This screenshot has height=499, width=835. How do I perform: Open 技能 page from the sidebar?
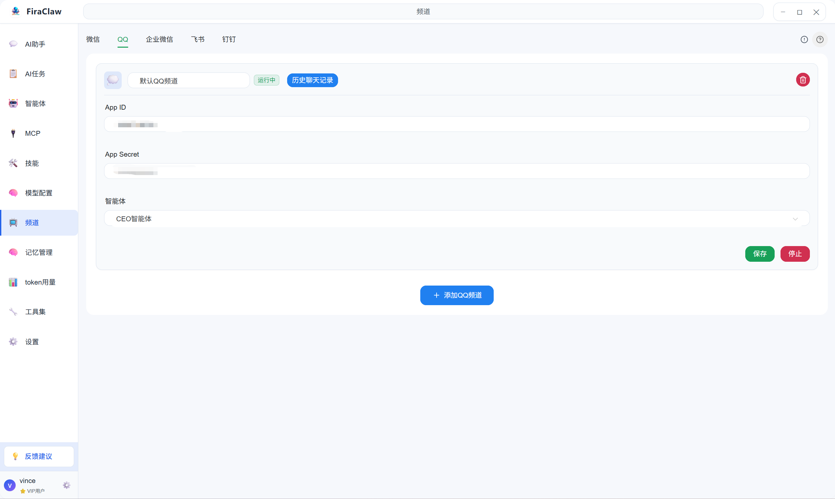pos(39,163)
